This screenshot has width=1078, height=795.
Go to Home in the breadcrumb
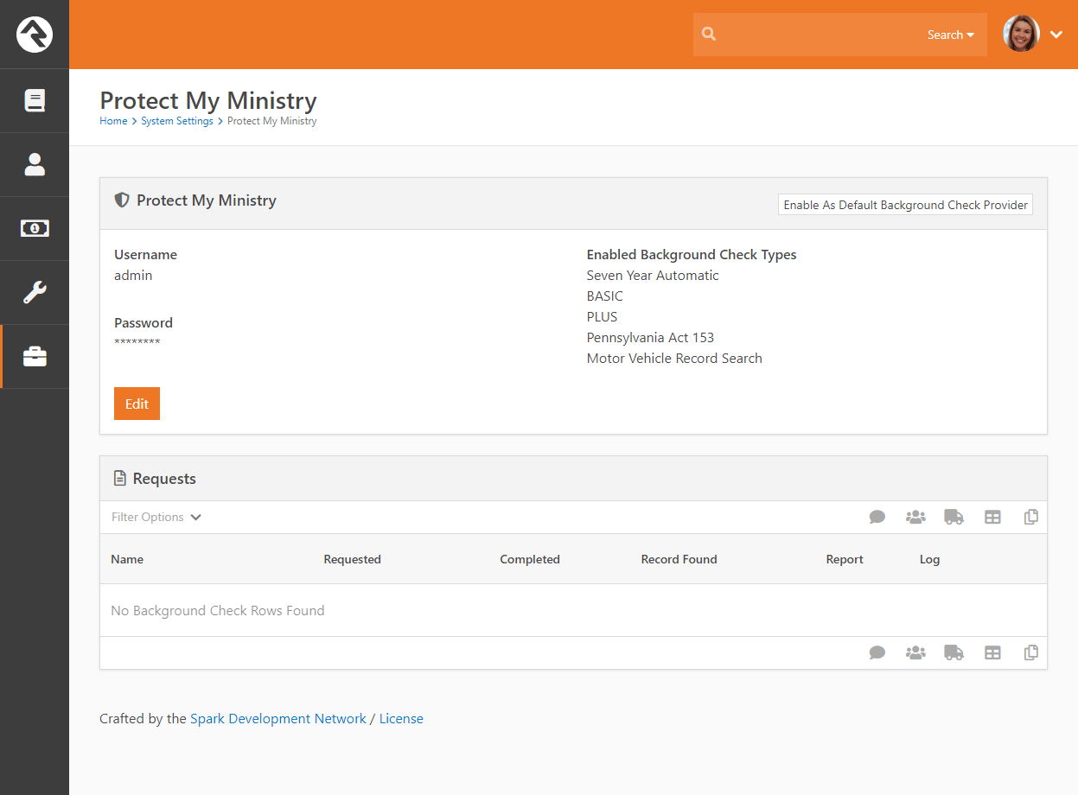click(x=113, y=121)
